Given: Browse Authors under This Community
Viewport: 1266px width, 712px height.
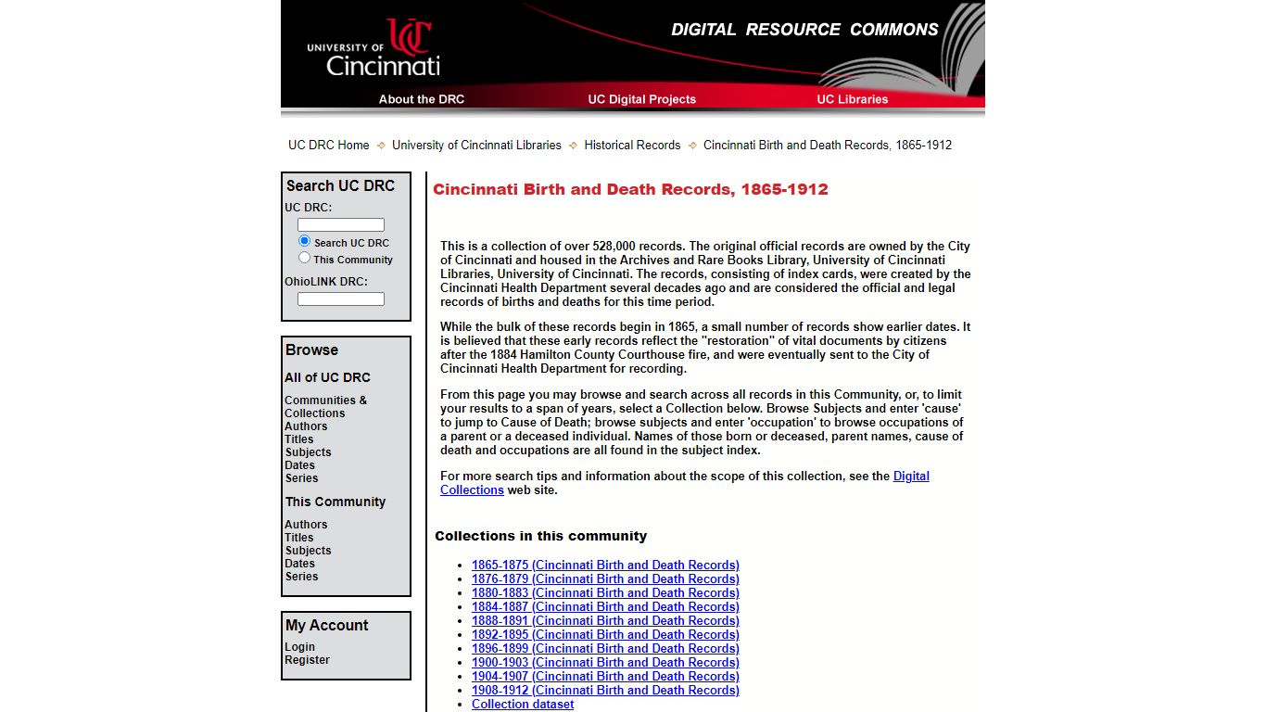Looking at the screenshot, I should click(x=306, y=525).
